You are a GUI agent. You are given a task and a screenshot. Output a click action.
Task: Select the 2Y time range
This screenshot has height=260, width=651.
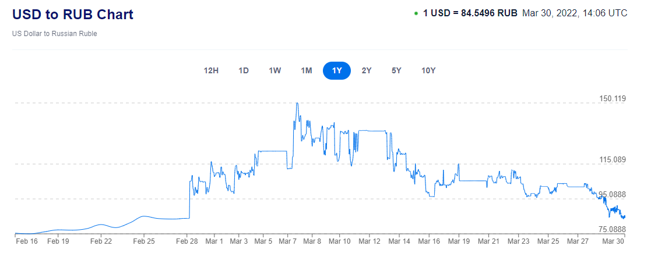pyautogui.click(x=367, y=71)
